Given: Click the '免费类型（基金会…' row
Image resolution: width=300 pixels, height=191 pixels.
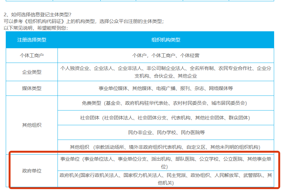Looking at the screenshot, I should point(166,103).
